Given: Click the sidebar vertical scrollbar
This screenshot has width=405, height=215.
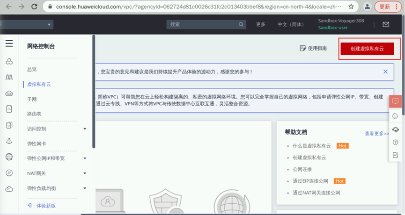Looking at the screenshot, I should coord(94,92).
